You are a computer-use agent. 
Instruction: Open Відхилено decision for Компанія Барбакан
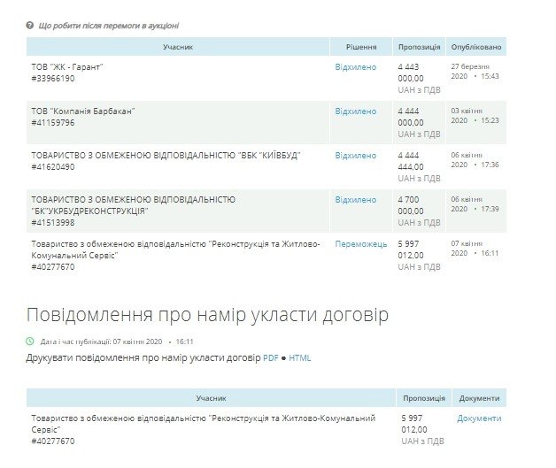click(x=356, y=111)
